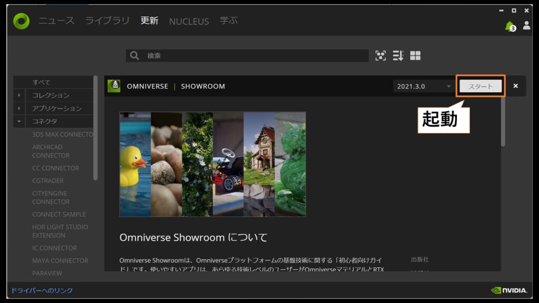Click the Showroom preview image collage
This screenshot has width=539, height=303.
click(x=213, y=164)
